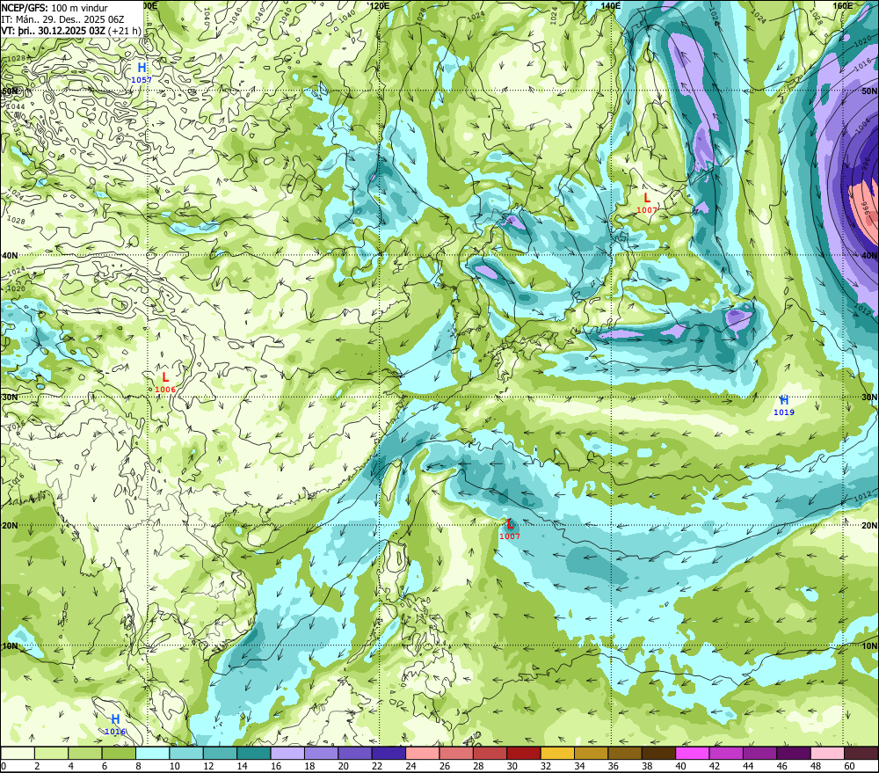Click the high pressure marker H 1057
This screenshot has width=879, height=773.
coord(142,72)
